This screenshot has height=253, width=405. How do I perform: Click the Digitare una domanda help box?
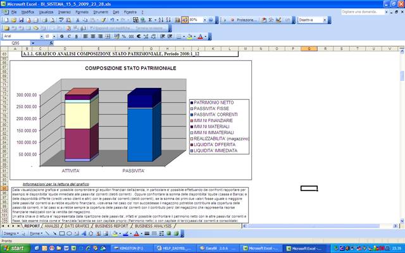pyautogui.click(x=363, y=12)
